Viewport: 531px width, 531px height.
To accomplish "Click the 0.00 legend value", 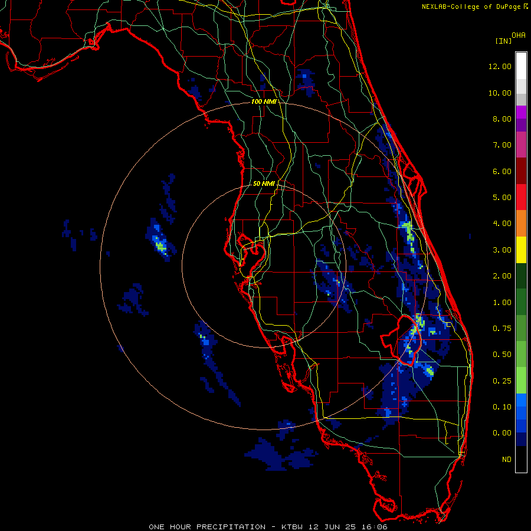I will 502,433.
